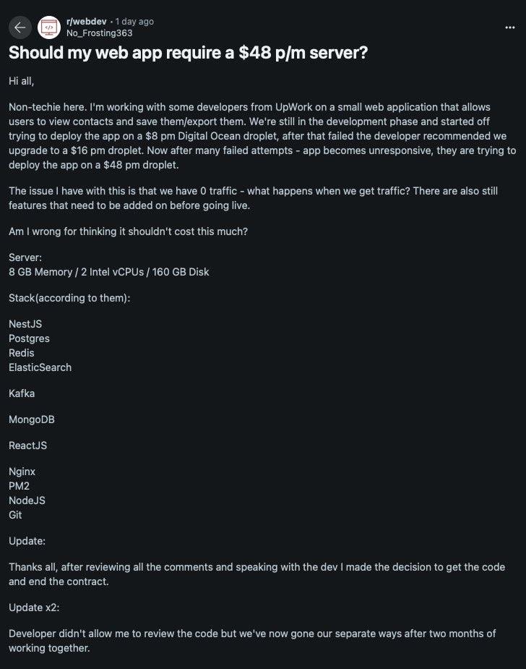This screenshot has width=526, height=669.
Task: Click the "Update:" heading text
Action: 27,540
